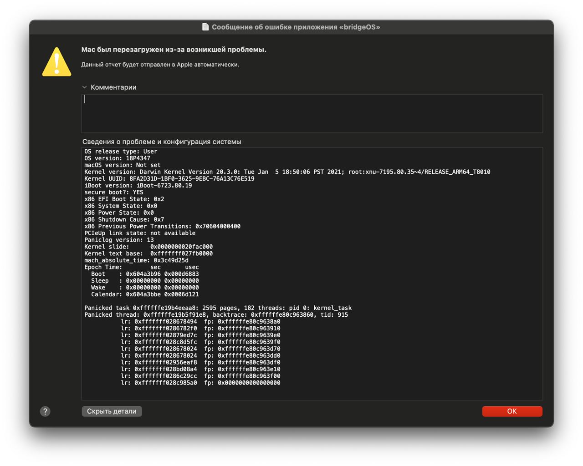Click the line 'macOS version: Not set'
Image resolution: width=583 pixels, height=466 pixels.
tap(123, 165)
